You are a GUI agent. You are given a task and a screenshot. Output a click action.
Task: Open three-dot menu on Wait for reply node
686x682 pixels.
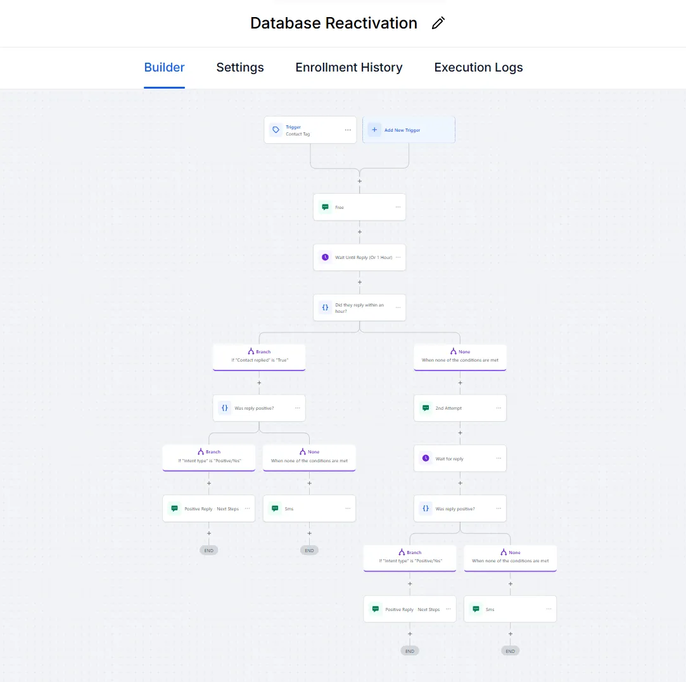(x=499, y=458)
